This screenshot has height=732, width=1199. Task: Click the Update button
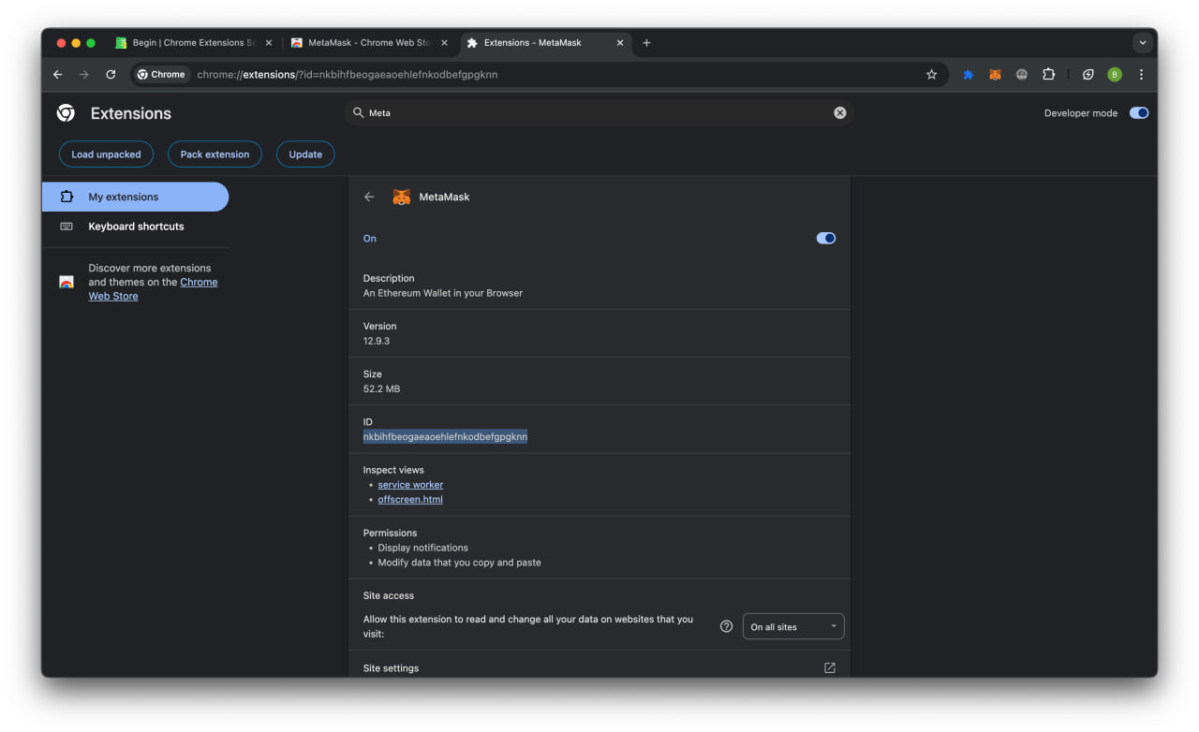(x=305, y=154)
